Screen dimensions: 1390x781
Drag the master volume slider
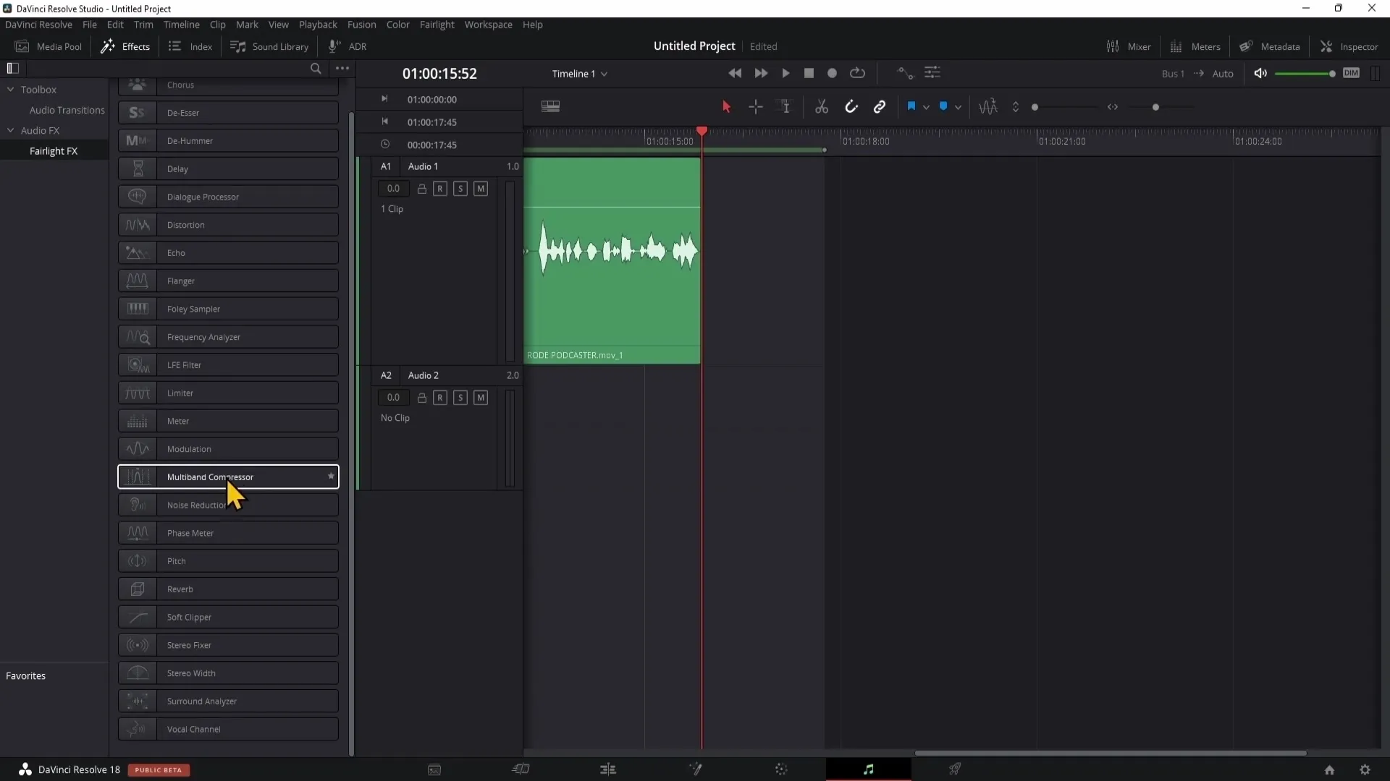click(1331, 74)
